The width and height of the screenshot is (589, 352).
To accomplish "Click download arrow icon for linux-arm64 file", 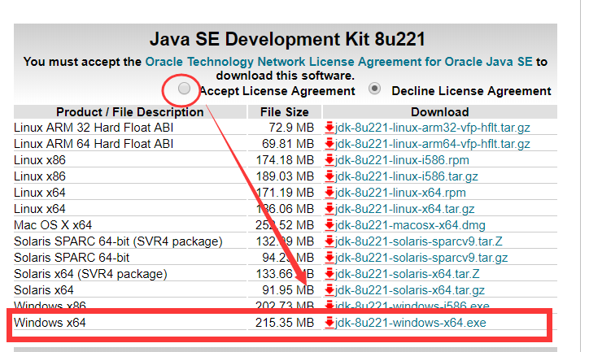I will coord(329,144).
